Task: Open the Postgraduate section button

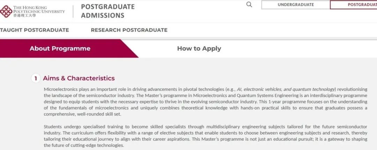Action: pos(354,5)
